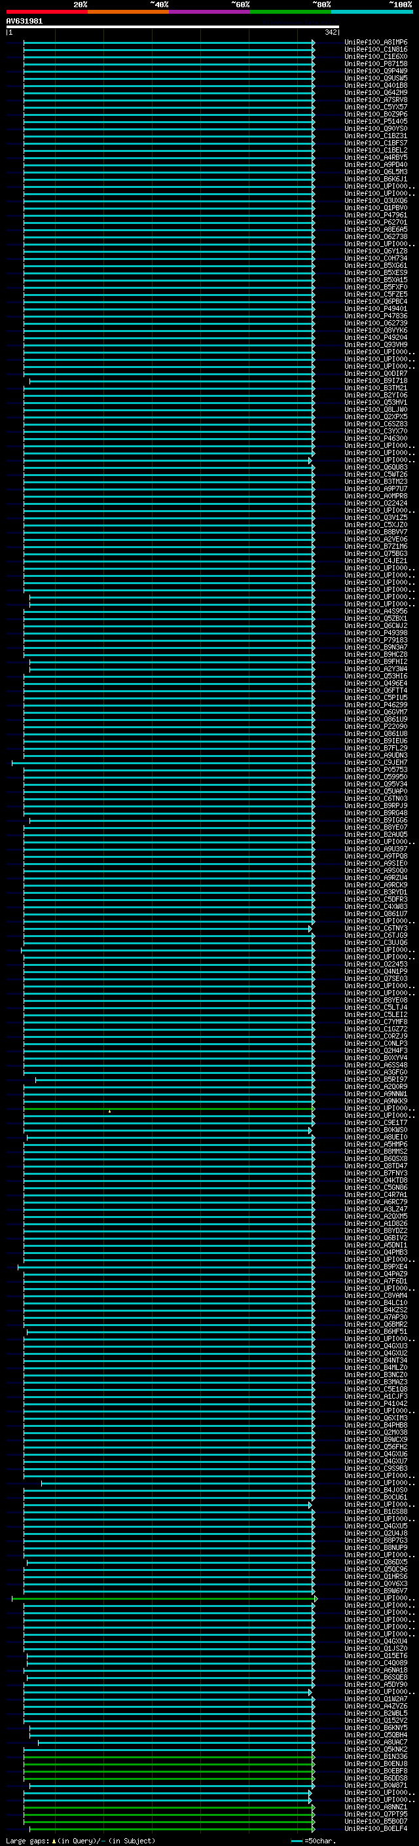
Task: Click hit label UniRef100_Q1W2A7
Action: (376, 1699)
